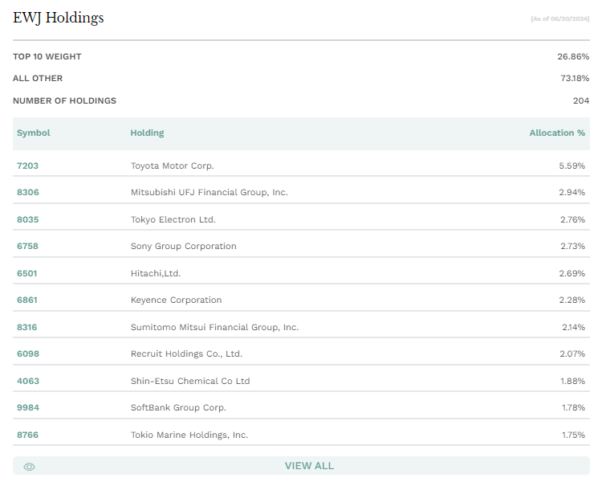Select Sony Group Corporation holding name

pos(184,246)
